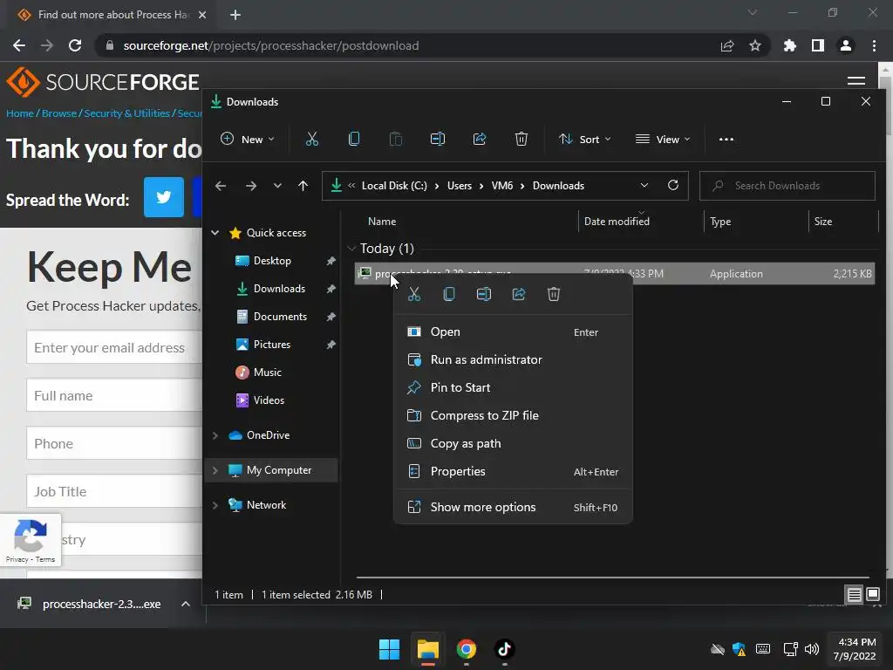Screen dimensions: 893x670
Task: Navigate forward in File Explorer
Action: (x=250, y=186)
